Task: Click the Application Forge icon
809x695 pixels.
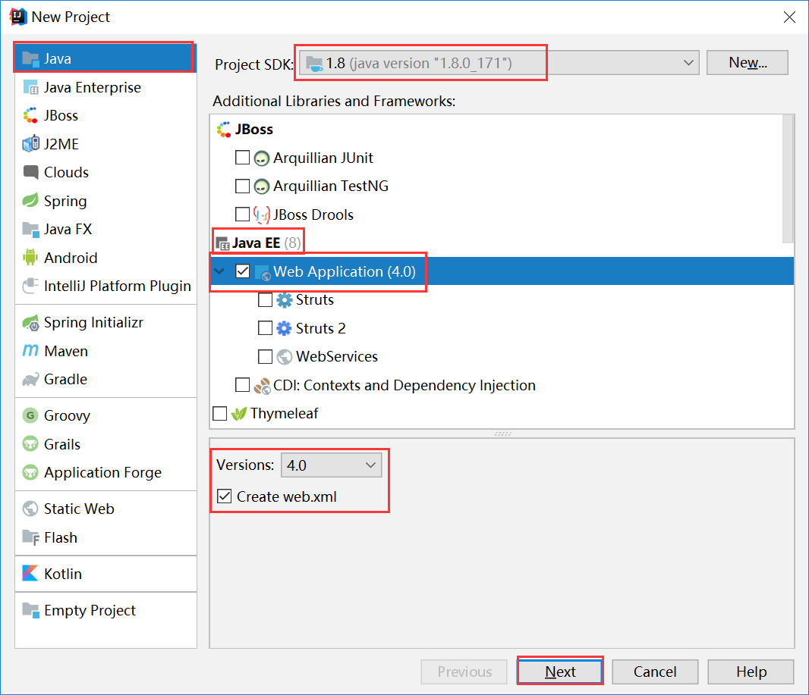Action: pyautogui.click(x=30, y=472)
